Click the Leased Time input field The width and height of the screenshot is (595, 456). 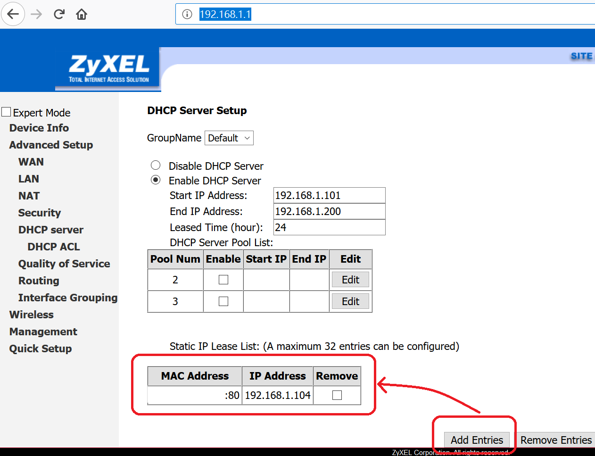(x=329, y=227)
